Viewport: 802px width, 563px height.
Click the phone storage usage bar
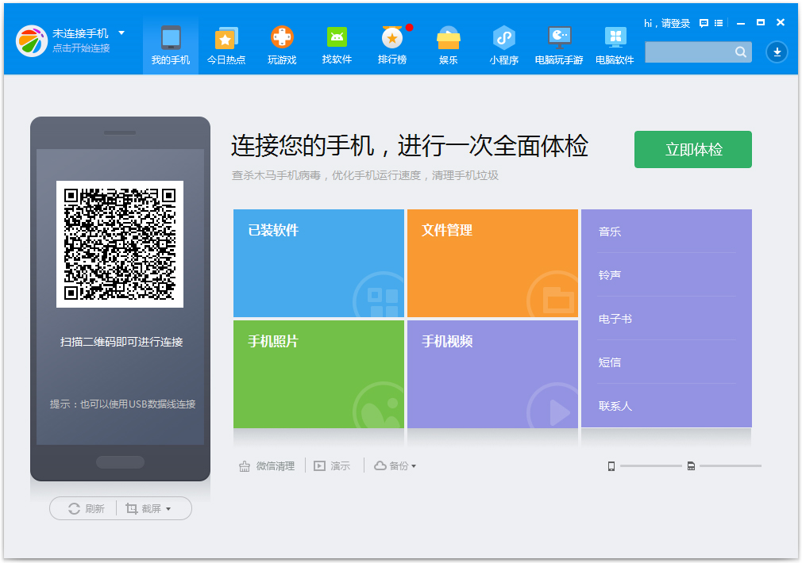(x=651, y=466)
